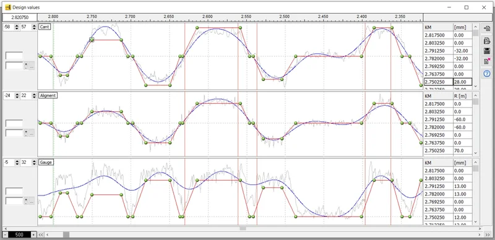Click the delete document icon with red X
The height and width of the screenshot is (240, 495).
pyautogui.click(x=487, y=62)
